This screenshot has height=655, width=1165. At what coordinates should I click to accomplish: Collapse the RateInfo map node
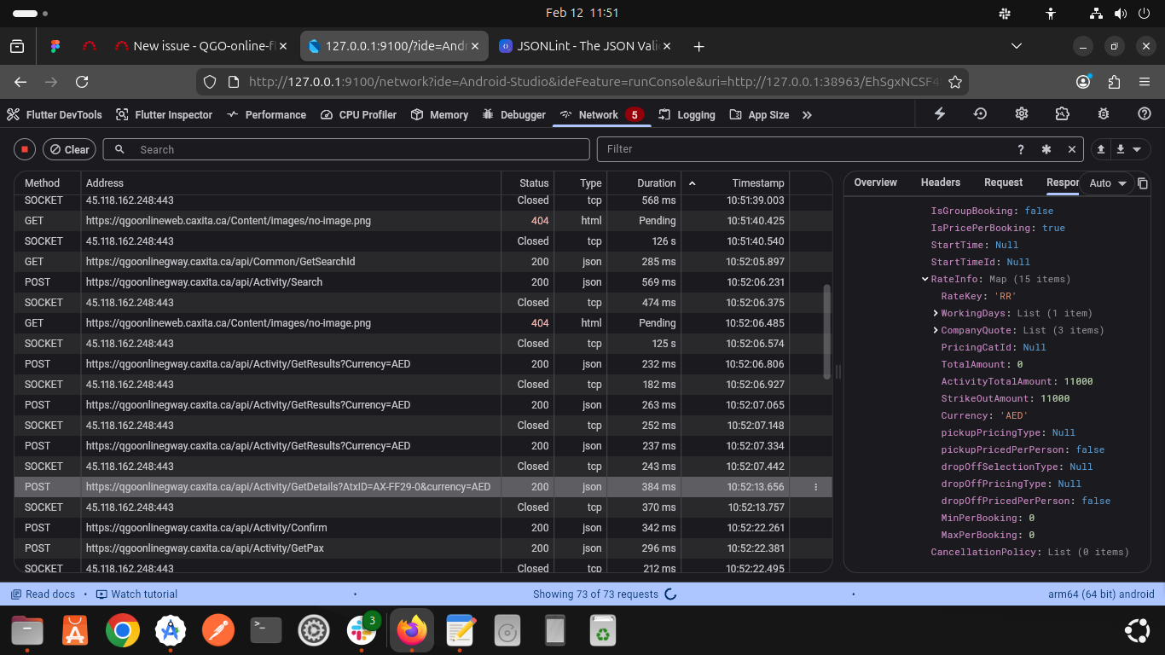point(925,279)
